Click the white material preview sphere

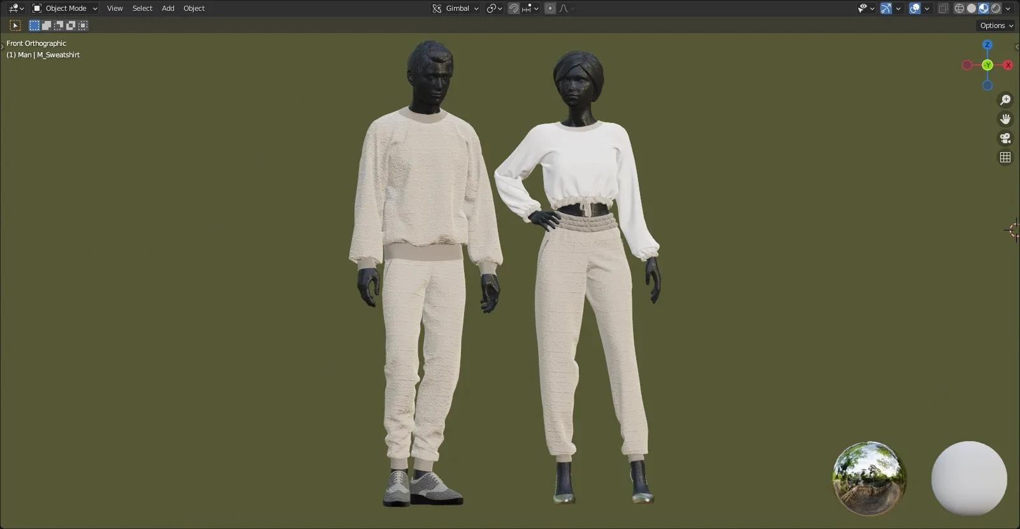click(969, 478)
